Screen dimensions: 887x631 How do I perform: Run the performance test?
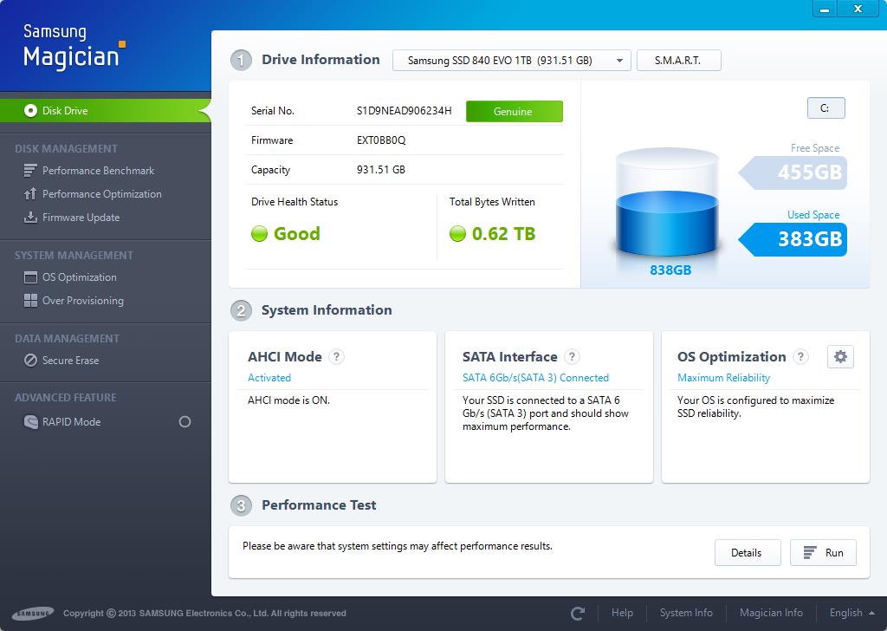coord(823,553)
